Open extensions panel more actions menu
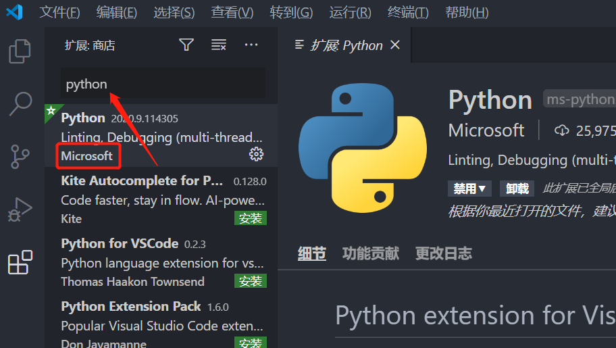The height and width of the screenshot is (348, 616). (251, 45)
